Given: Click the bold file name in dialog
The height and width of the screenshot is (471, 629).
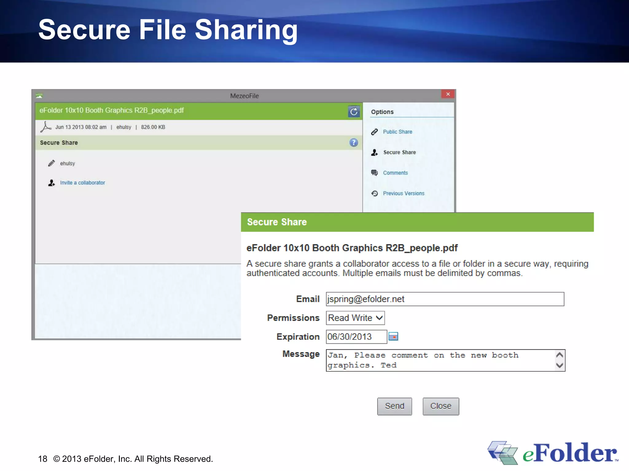Looking at the screenshot, I should [352, 248].
